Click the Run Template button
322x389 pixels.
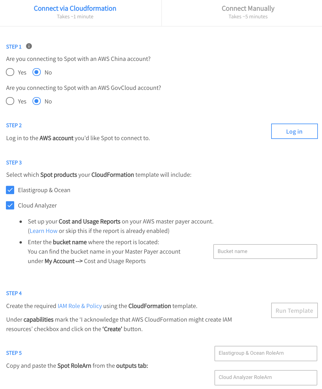tap(294, 310)
